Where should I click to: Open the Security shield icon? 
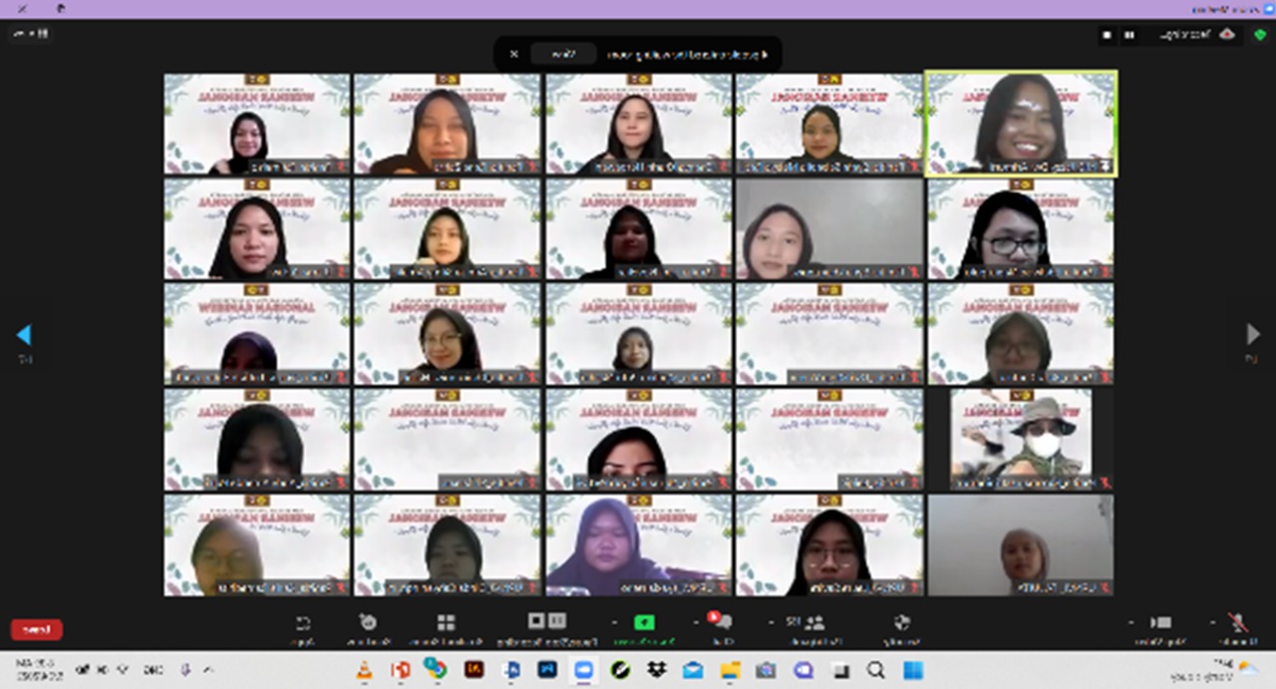tap(902, 622)
